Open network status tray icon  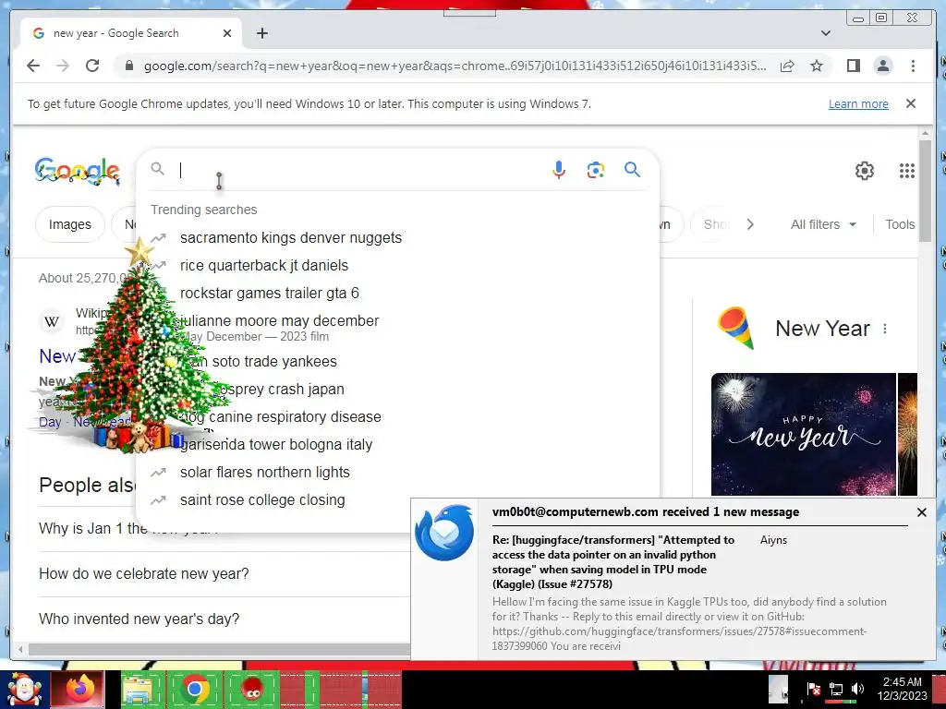click(835, 689)
